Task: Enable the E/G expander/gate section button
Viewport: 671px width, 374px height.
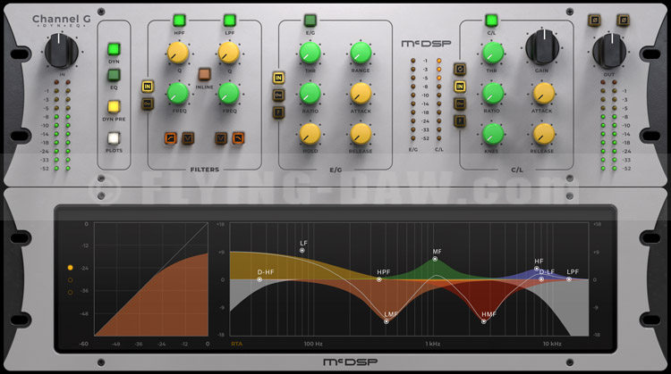Action: [x=310, y=20]
